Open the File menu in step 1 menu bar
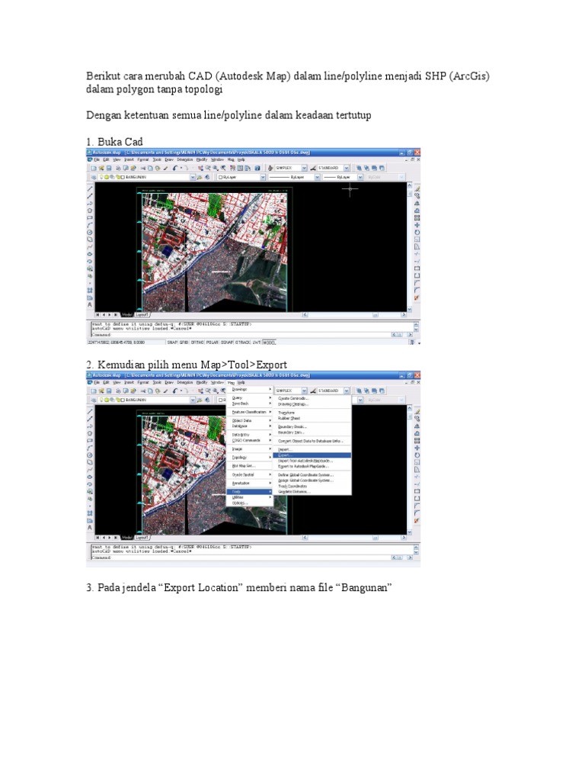 click(x=97, y=160)
